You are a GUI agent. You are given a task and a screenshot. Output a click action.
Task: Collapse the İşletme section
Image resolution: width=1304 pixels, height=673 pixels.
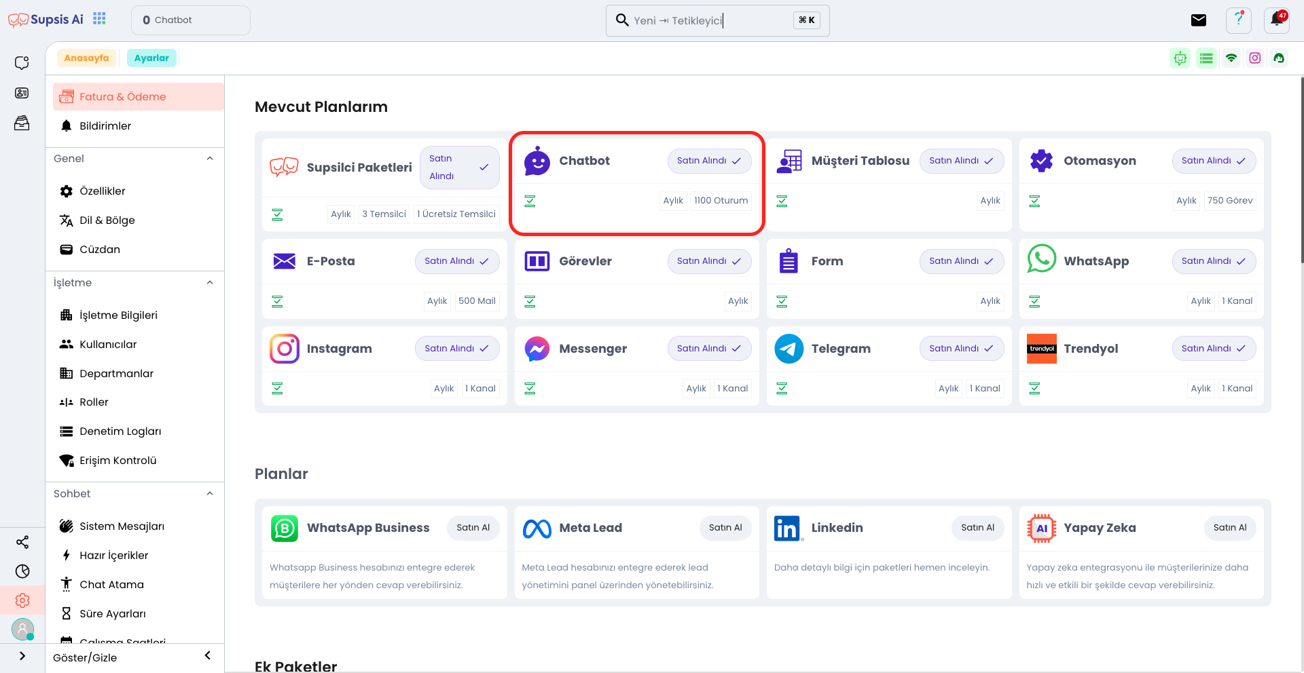pos(210,283)
